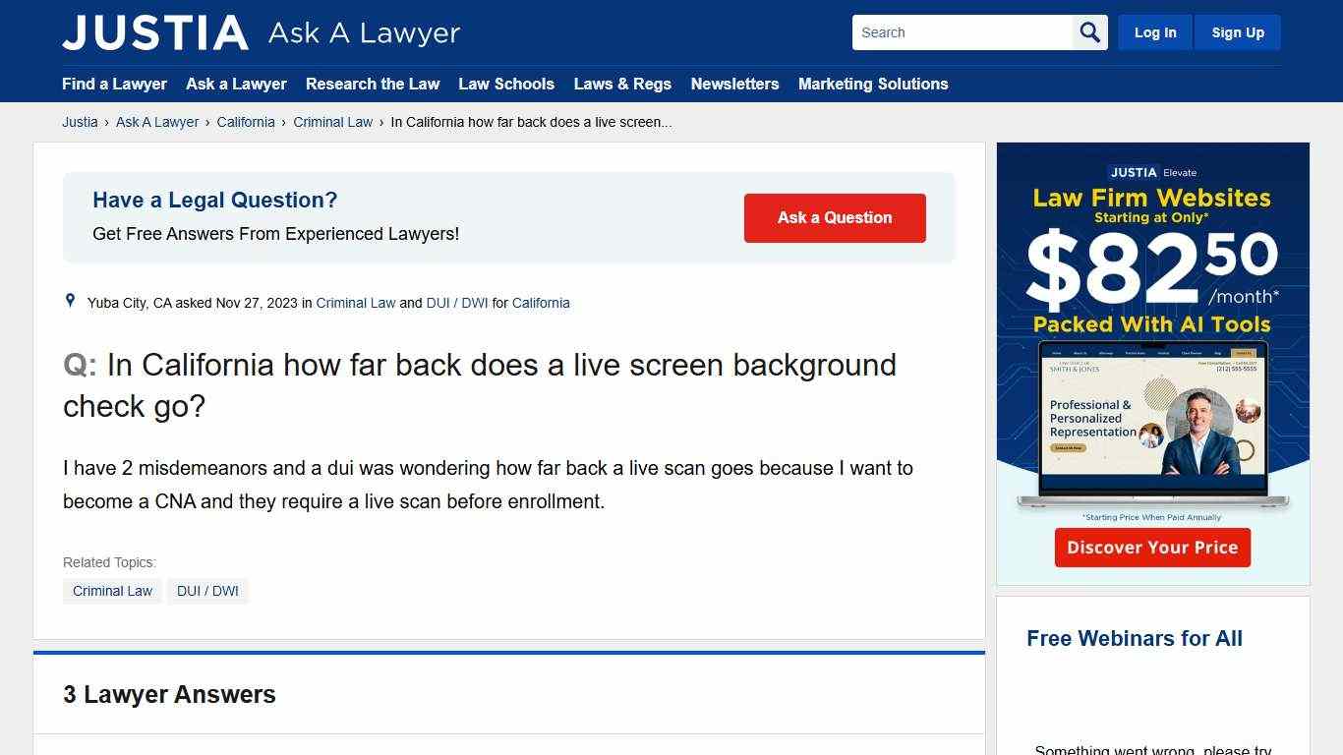Click the search magnifier icon
The image size is (1343, 755).
click(x=1089, y=31)
